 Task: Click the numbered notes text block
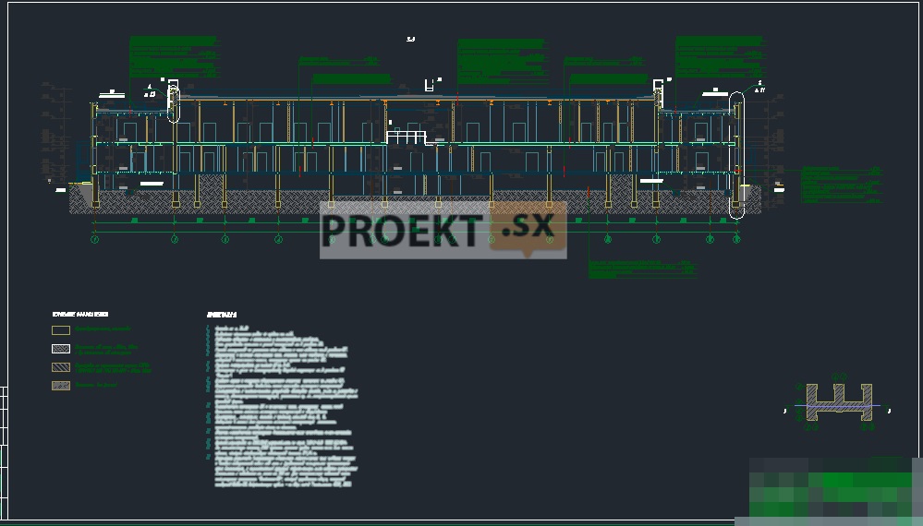[x=282, y=406]
